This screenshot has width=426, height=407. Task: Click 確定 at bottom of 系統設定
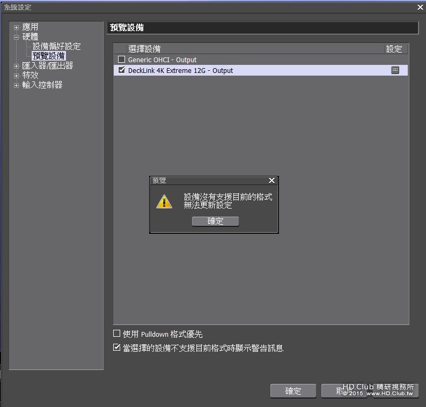293,391
